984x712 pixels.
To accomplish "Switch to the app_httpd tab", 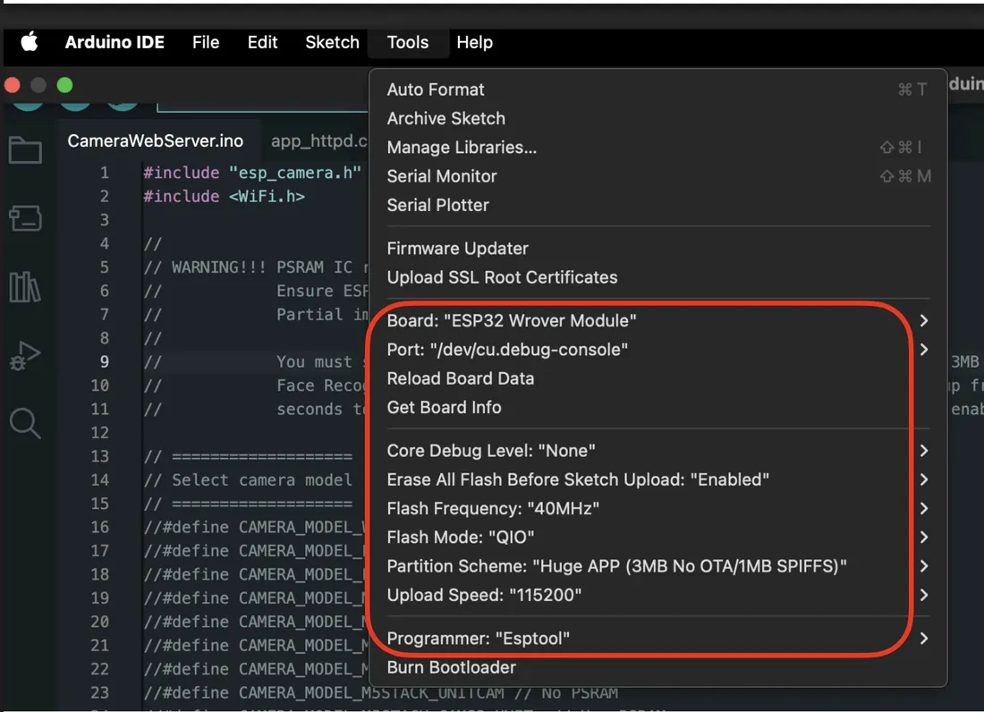I will click(x=318, y=140).
